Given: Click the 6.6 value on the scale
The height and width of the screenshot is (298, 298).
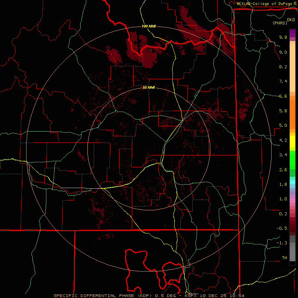Looking at the screenshot, I should (x=283, y=96).
